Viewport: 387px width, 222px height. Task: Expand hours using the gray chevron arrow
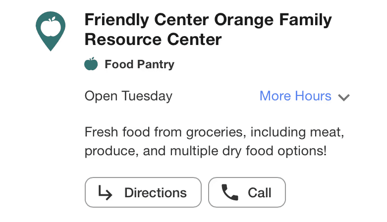(344, 97)
